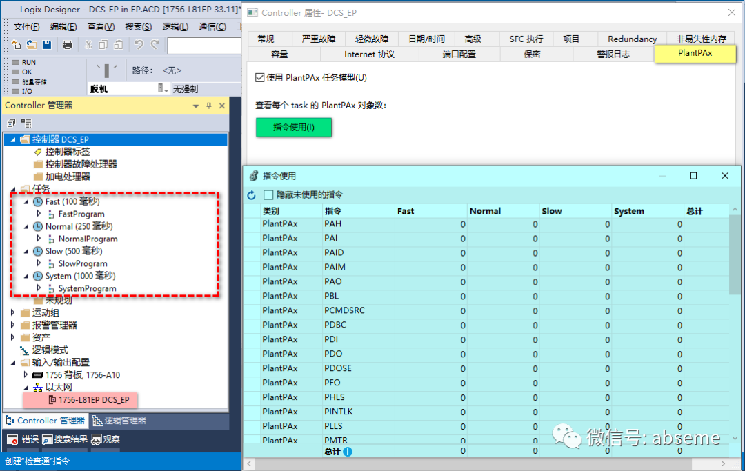Expand the 运动组 folder

coord(13,313)
